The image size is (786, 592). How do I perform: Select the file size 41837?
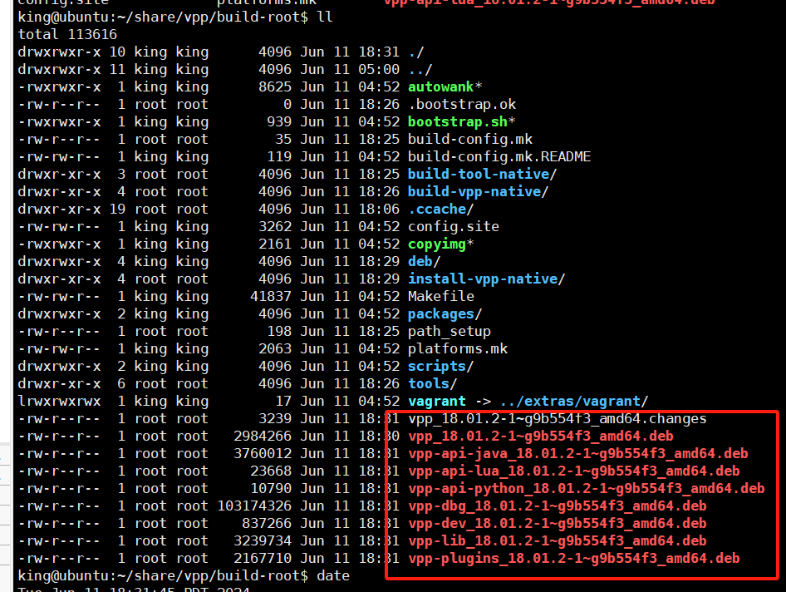(x=271, y=297)
